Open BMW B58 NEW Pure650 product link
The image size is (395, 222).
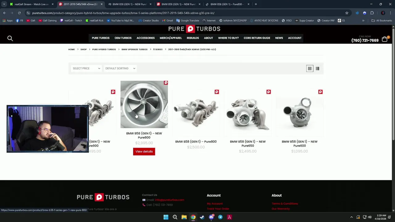coord(248,143)
